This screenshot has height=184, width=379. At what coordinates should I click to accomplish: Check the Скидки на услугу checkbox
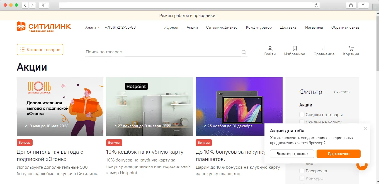coord(302,122)
